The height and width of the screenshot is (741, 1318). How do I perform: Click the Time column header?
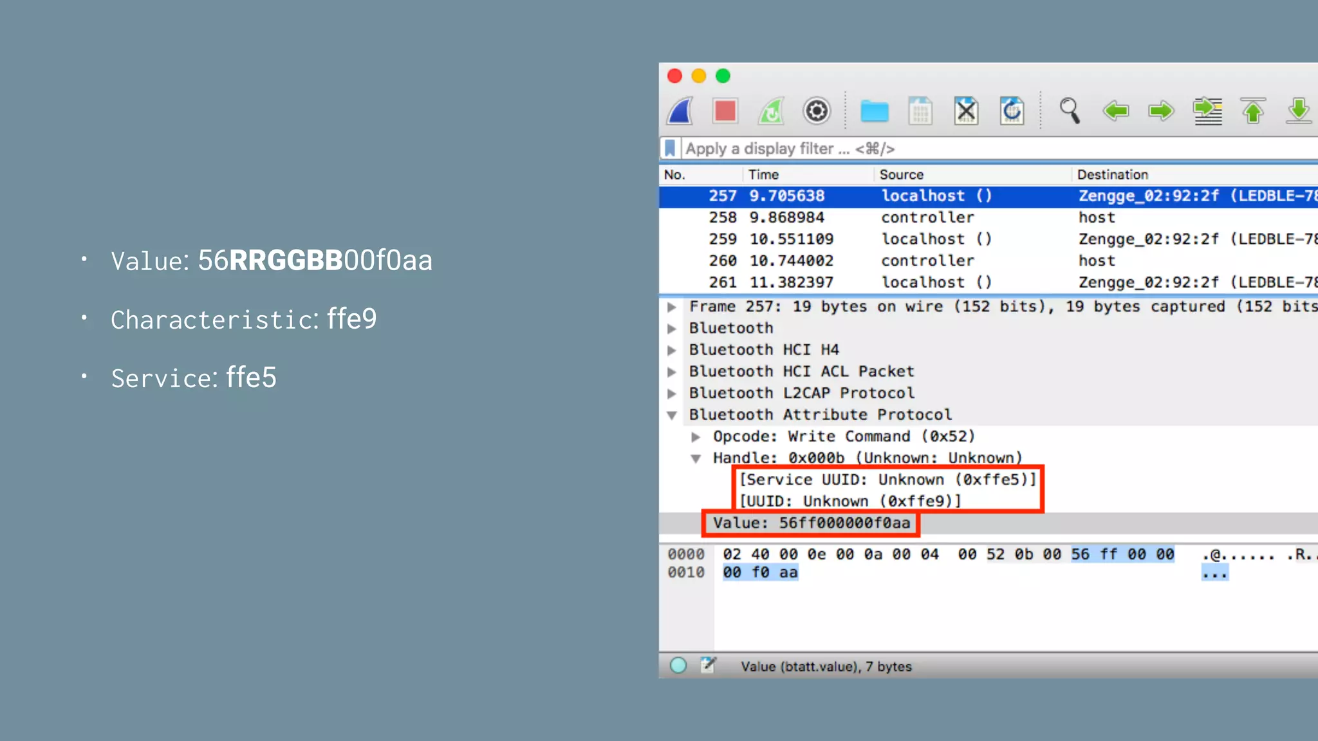click(x=763, y=174)
